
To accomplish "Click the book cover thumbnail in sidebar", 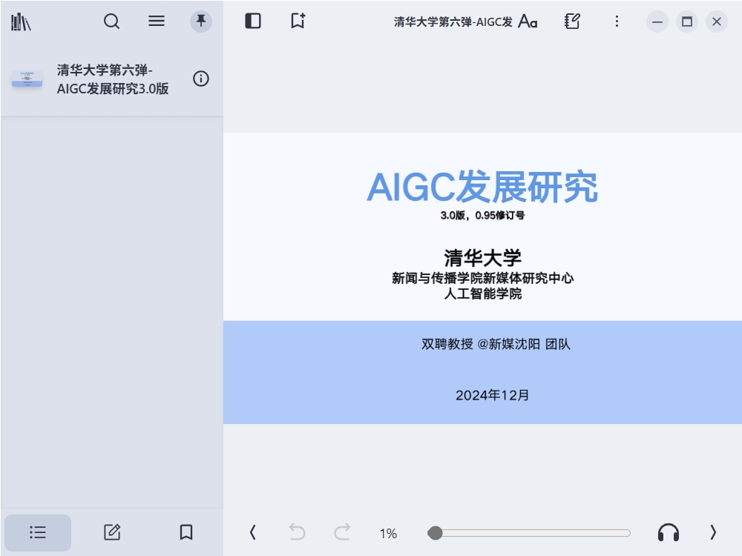I will 27,79.
